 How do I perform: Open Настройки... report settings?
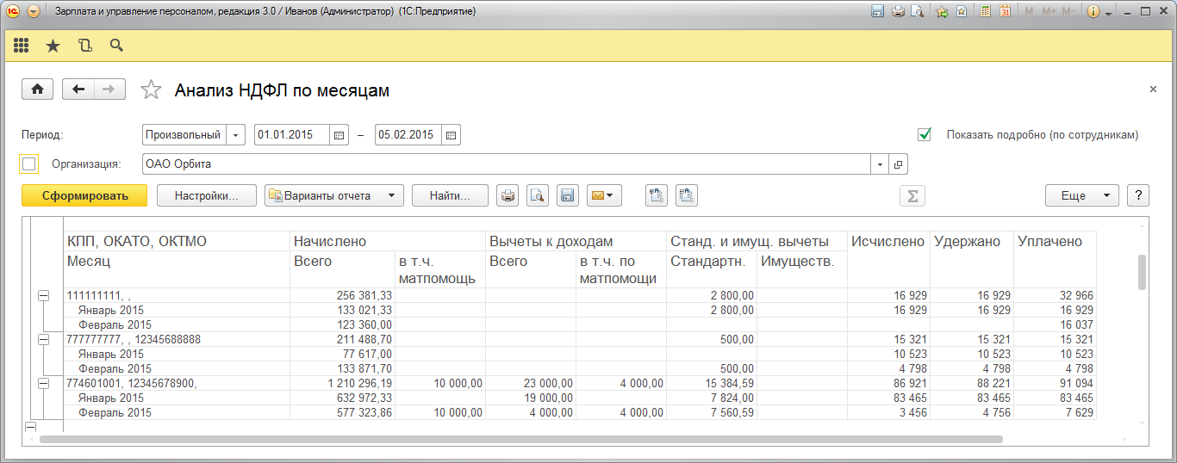pyautogui.click(x=207, y=195)
